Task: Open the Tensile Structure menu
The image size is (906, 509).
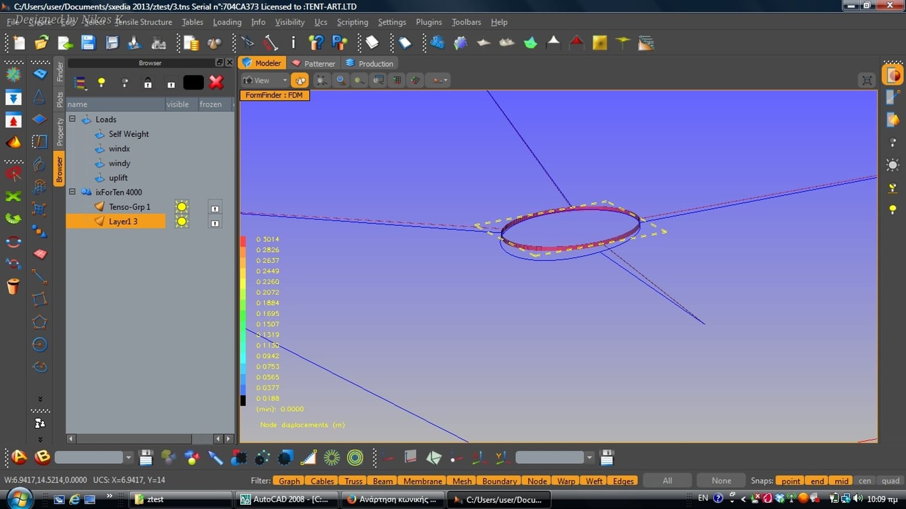Action: pos(143,22)
